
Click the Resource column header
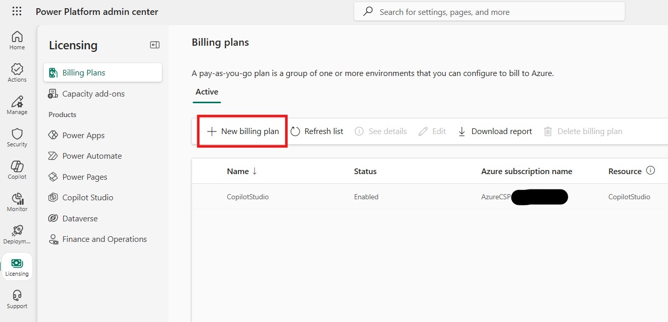coord(625,172)
